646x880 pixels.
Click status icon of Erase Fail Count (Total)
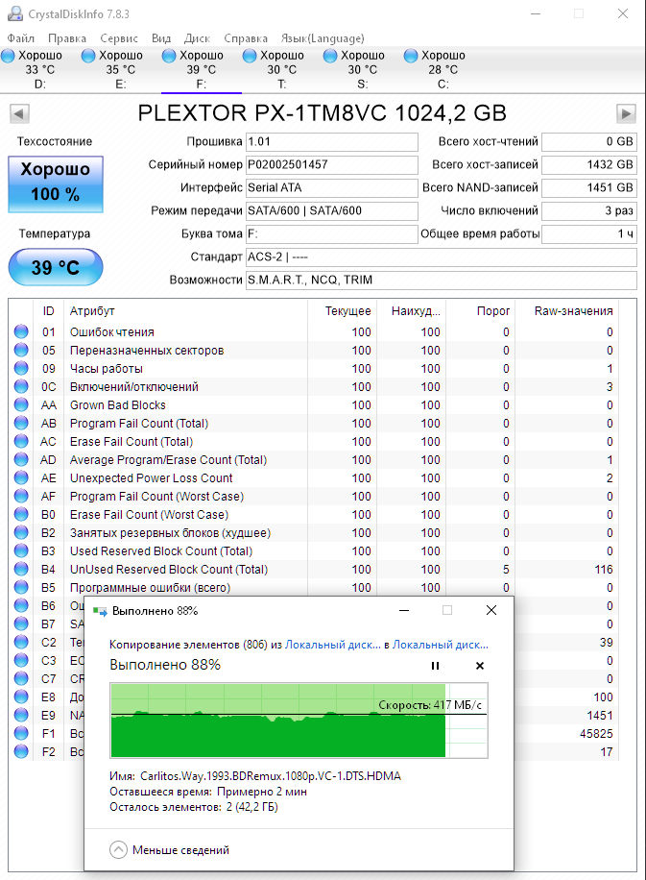21,441
